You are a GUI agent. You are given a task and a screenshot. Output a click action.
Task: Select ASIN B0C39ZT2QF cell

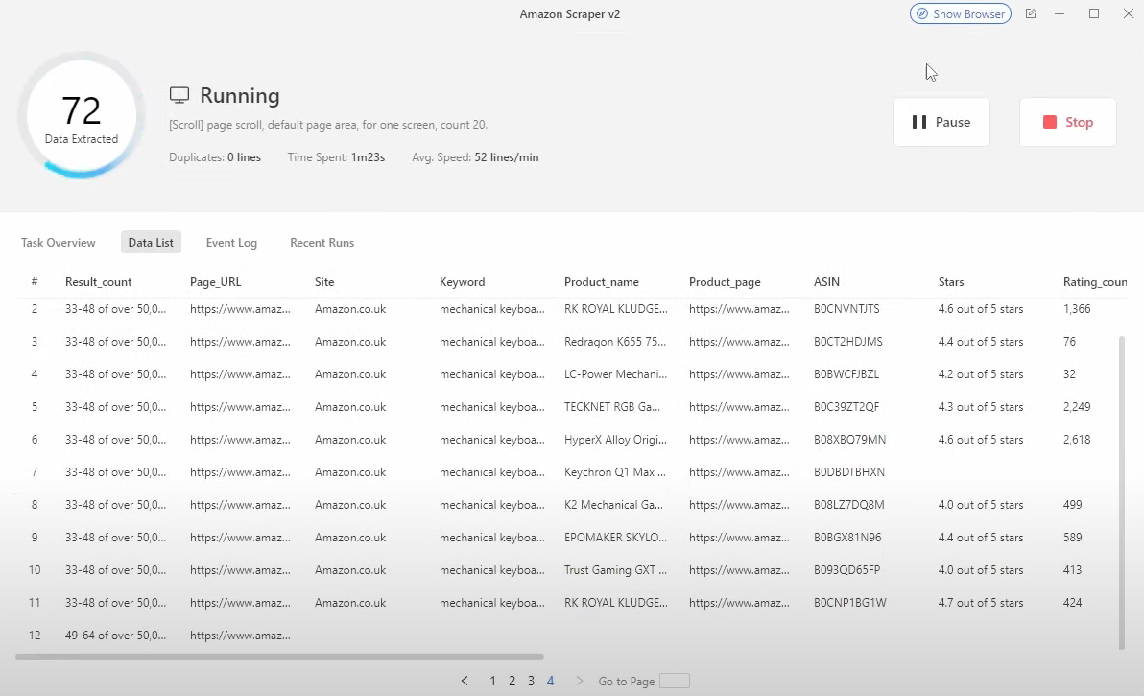click(x=846, y=407)
